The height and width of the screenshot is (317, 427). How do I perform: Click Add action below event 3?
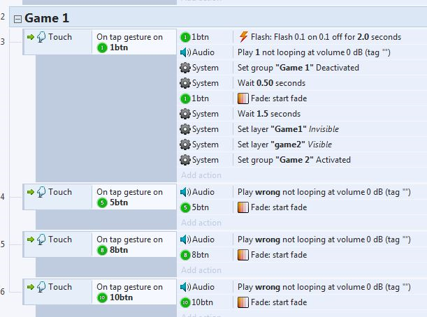point(201,175)
